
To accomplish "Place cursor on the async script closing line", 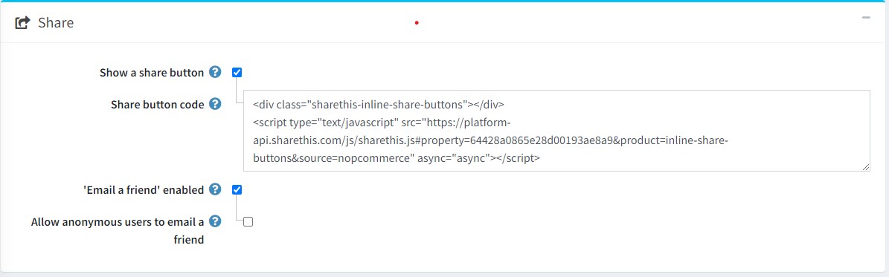I will [x=397, y=159].
